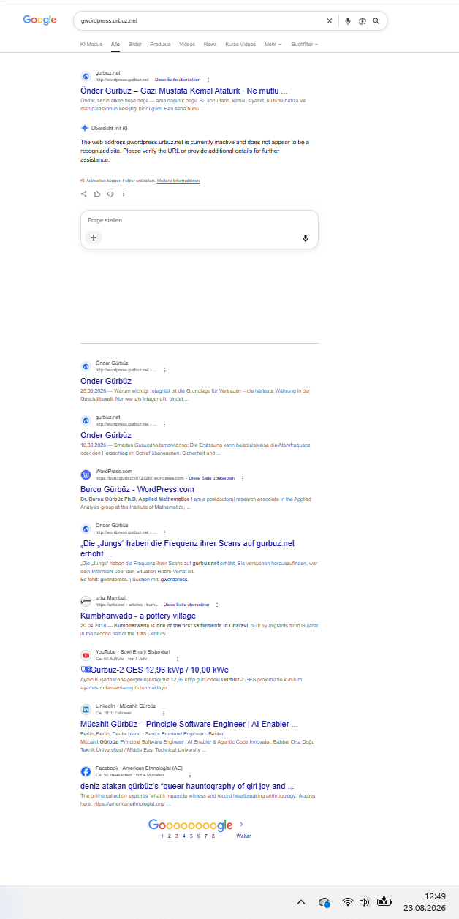Viewport: 459px width, 919px height.
Task: Start voice search with the top microphone icon
Action: pos(348,21)
